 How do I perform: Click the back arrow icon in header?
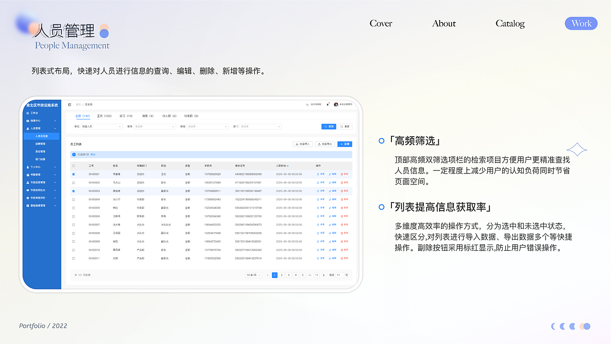click(x=308, y=105)
